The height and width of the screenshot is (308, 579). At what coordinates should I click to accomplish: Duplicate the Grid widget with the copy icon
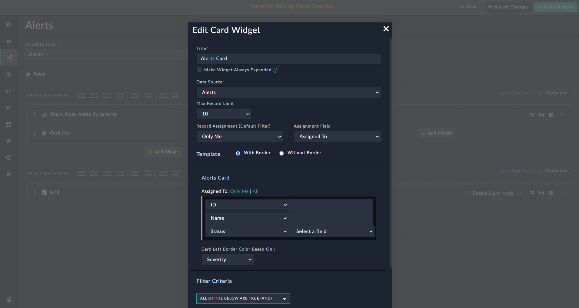pyautogui.click(x=541, y=193)
